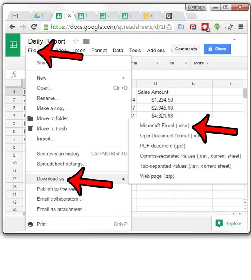251x280 pixels.
Task: Select Email as attachment...
Action: point(79,209)
